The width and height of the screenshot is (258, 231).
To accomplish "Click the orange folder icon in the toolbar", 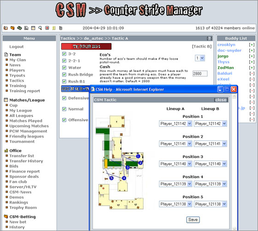I will 12,28.
